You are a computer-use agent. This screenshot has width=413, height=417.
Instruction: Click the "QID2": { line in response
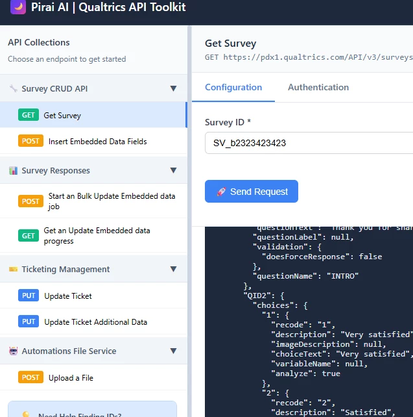264,296
